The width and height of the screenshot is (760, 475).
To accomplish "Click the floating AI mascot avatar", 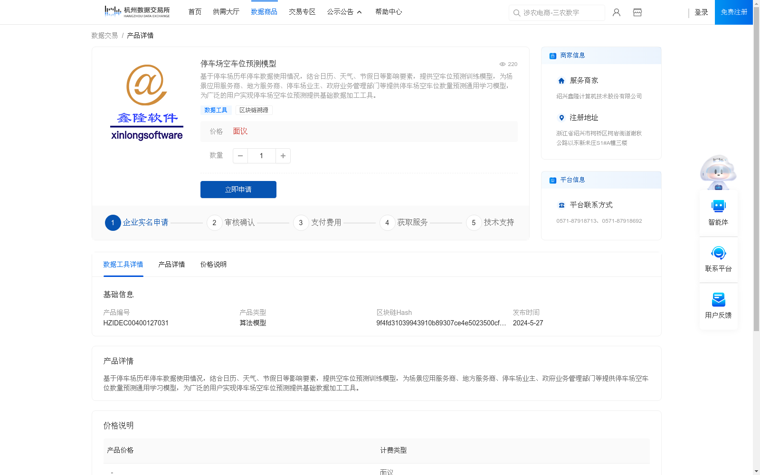I will point(718,172).
